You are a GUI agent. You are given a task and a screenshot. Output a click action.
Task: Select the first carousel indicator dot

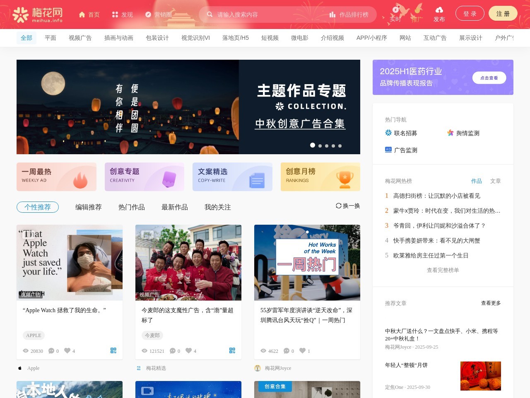click(313, 145)
